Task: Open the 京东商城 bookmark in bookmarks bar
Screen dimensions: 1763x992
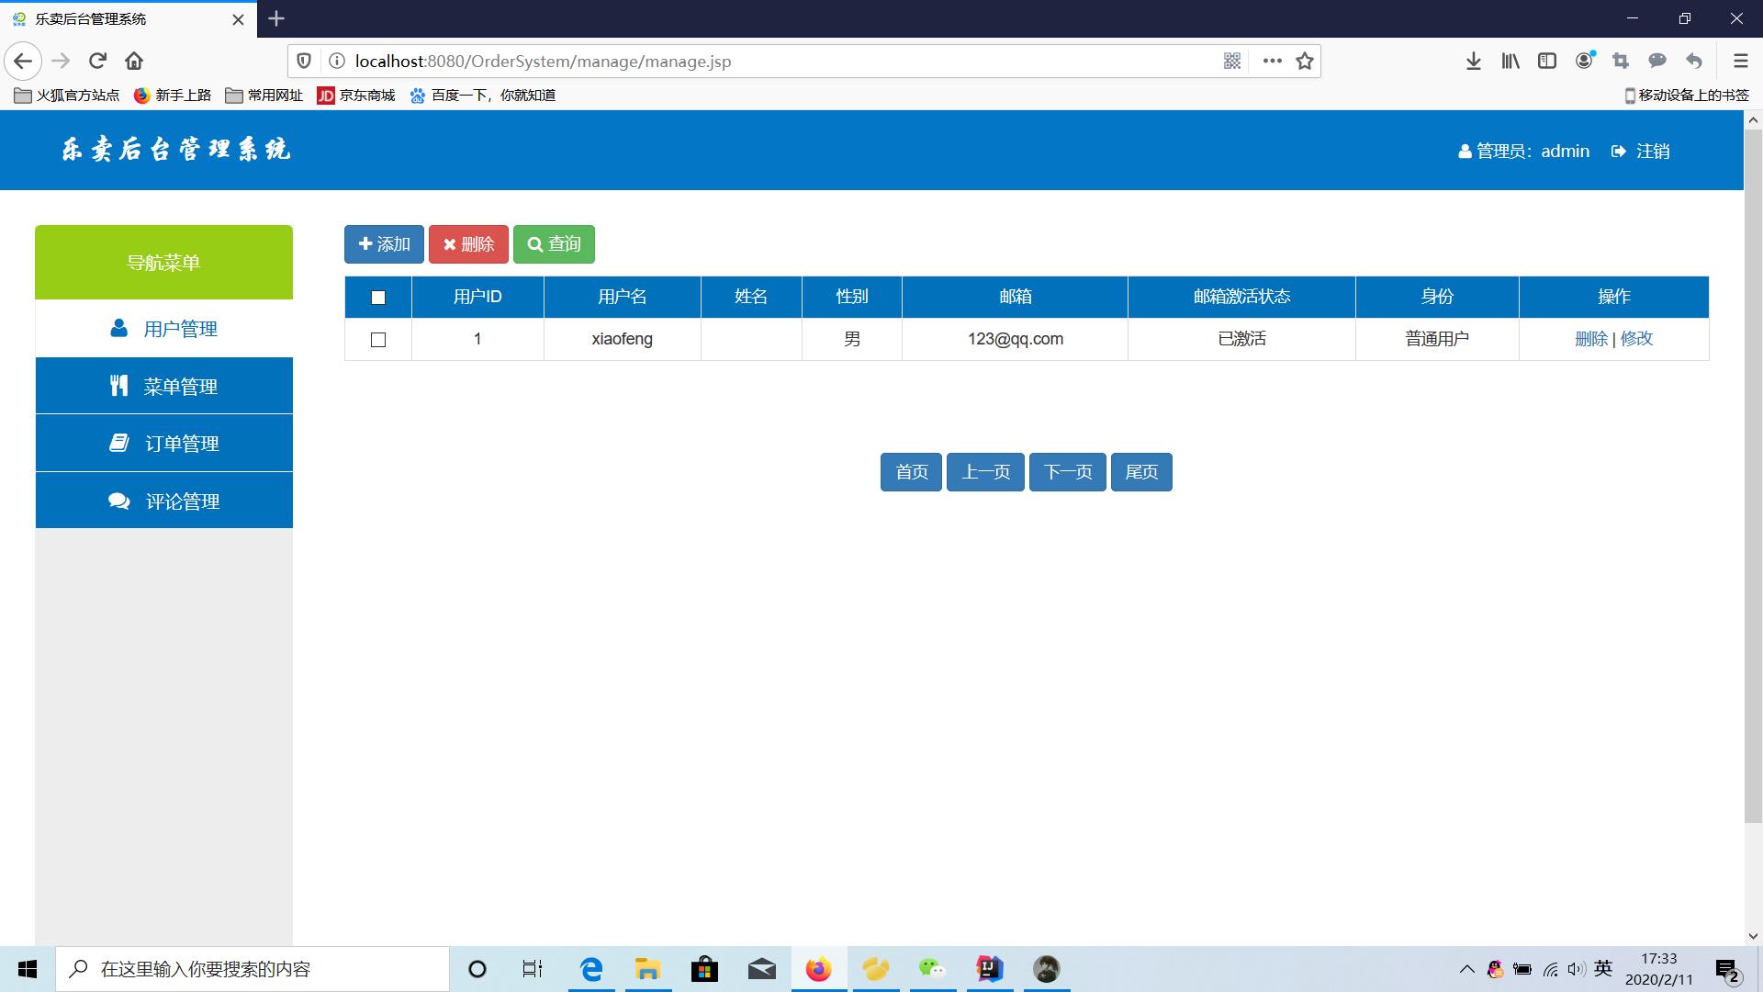Action: (x=356, y=95)
